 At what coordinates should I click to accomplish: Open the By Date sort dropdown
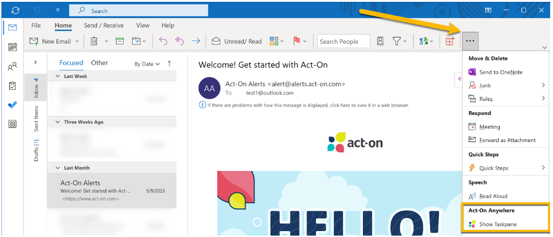(x=147, y=64)
